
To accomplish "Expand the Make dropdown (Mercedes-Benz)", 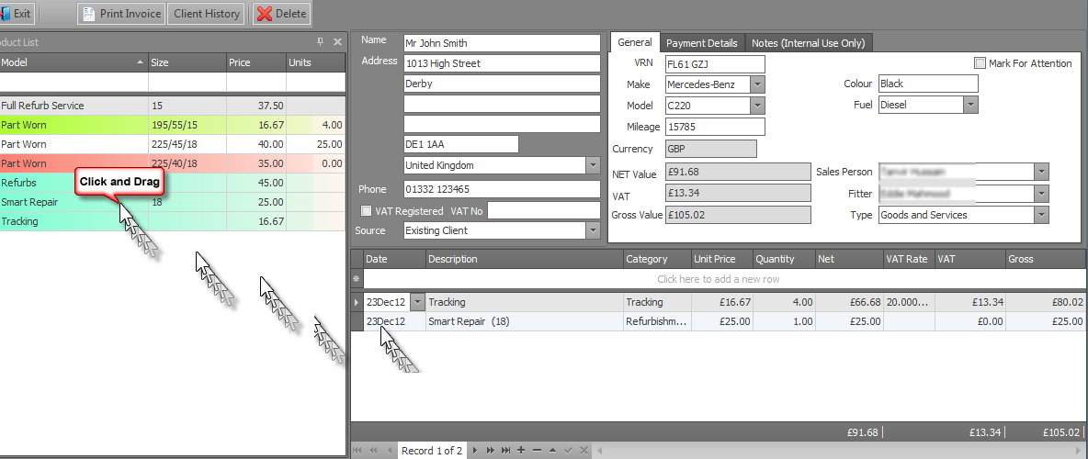I will (x=757, y=84).
